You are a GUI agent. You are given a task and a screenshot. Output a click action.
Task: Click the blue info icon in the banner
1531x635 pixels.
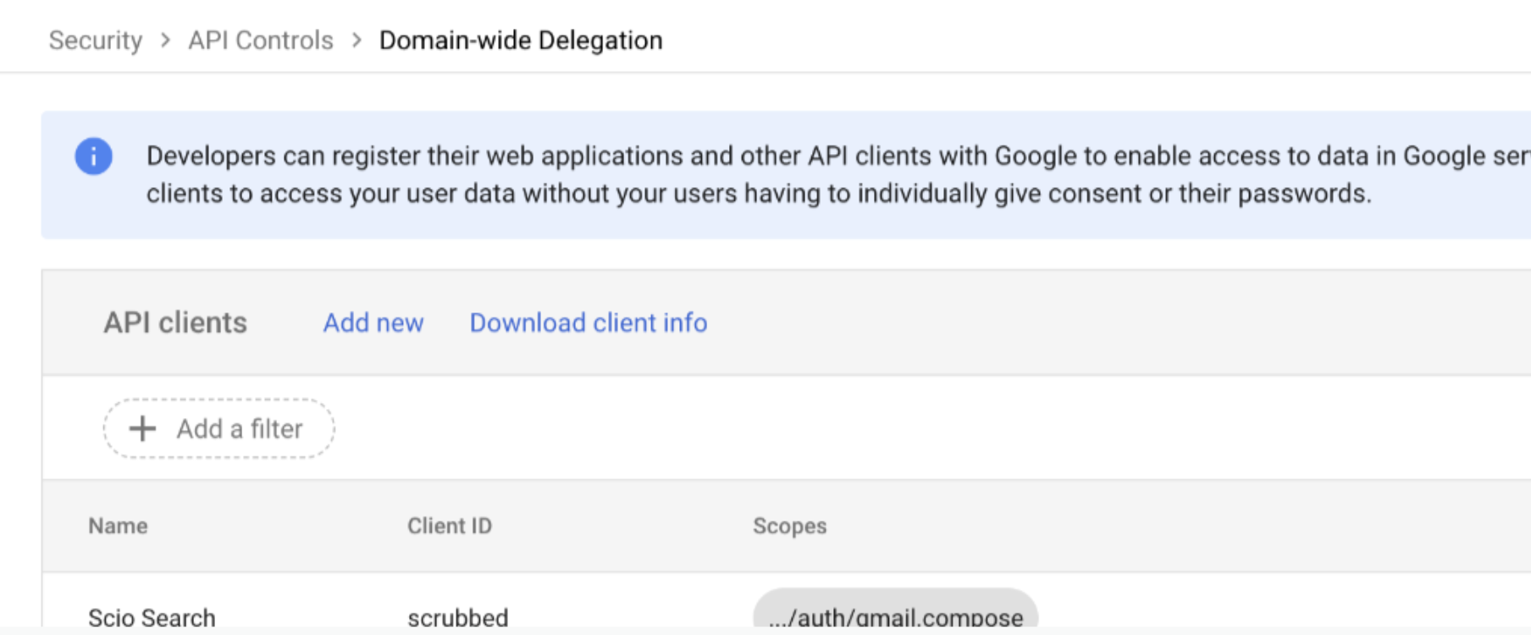point(93,157)
